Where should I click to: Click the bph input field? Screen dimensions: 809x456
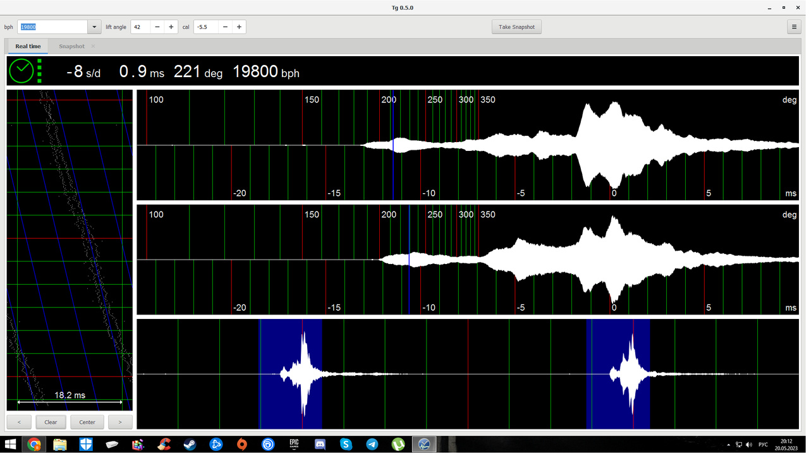pyautogui.click(x=52, y=27)
